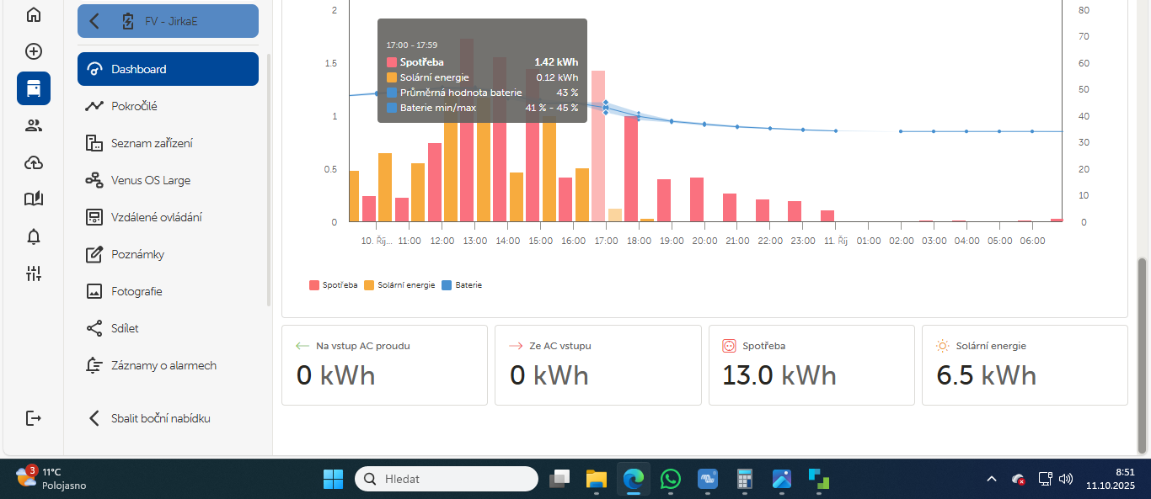
Task: Click the log out icon
Action: [34, 418]
